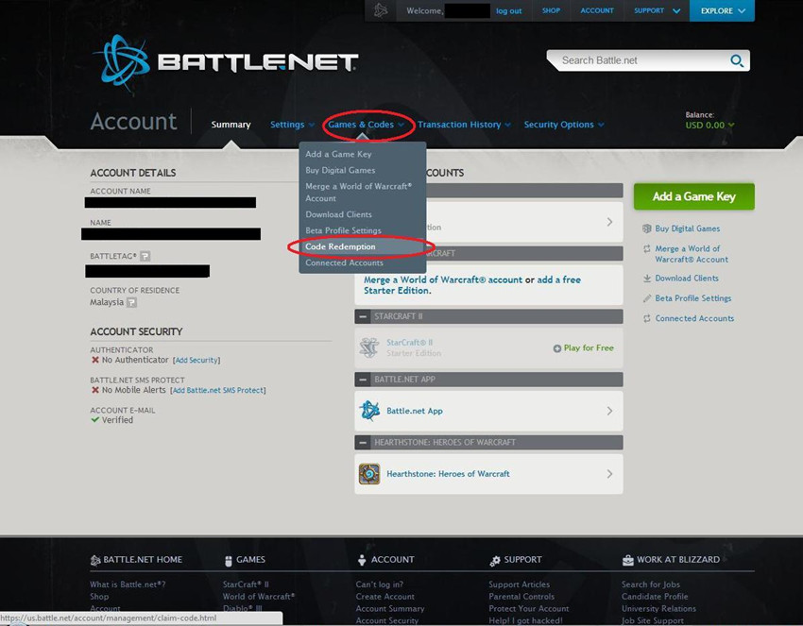Open the Settings dropdown menu
Screen dimensions: 803x626
(x=292, y=125)
